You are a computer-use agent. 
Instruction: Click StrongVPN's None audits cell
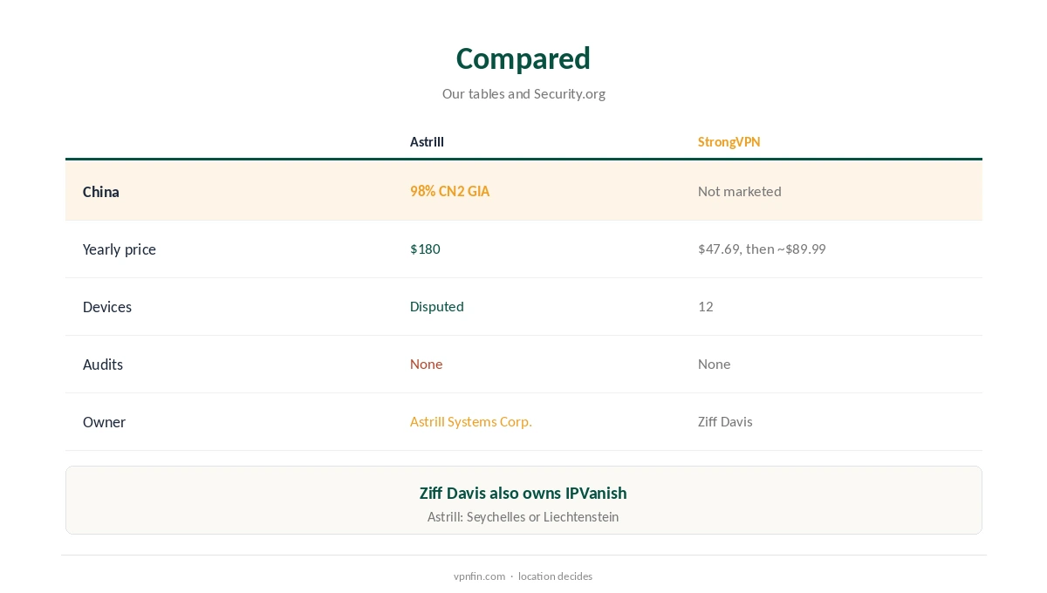(714, 364)
